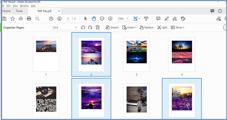The height and width of the screenshot is (120, 227).
Task: Select page 6 purple beach thumbnail
Action: coord(91,100)
